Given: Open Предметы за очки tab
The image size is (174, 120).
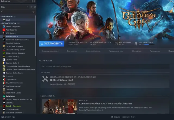Looking at the screenshot, I should coord(116,51).
